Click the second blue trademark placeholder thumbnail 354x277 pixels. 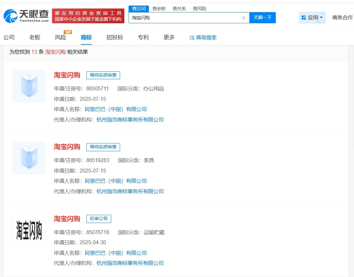coord(29,158)
